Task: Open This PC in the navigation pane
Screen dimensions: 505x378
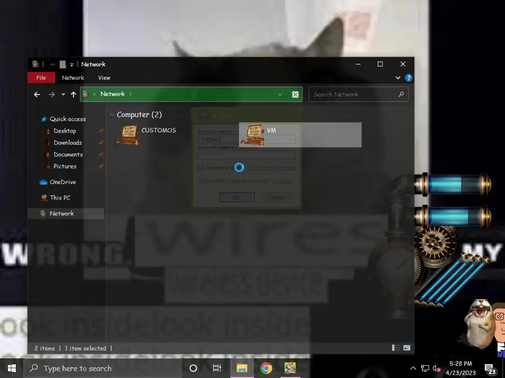Action: tap(55, 198)
